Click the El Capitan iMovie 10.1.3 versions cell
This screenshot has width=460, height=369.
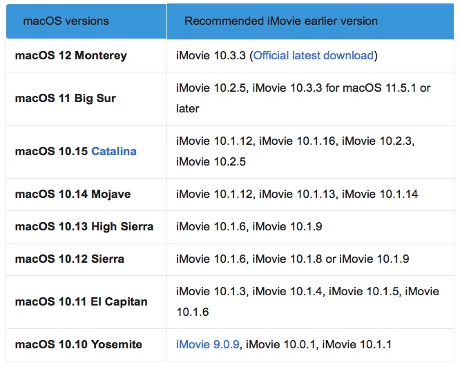click(310, 302)
